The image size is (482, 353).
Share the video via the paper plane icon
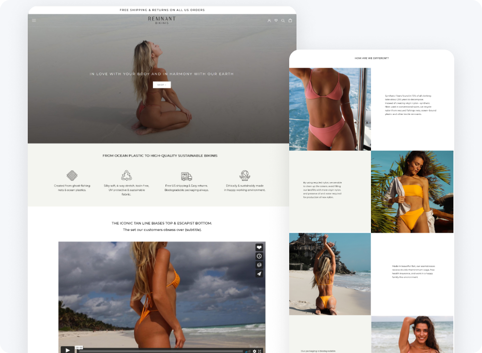click(259, 273)
